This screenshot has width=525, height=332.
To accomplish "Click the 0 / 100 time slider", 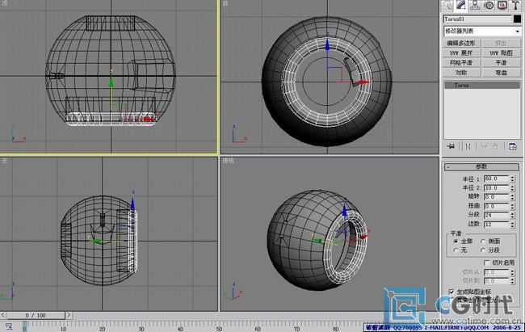I will 36,315.
